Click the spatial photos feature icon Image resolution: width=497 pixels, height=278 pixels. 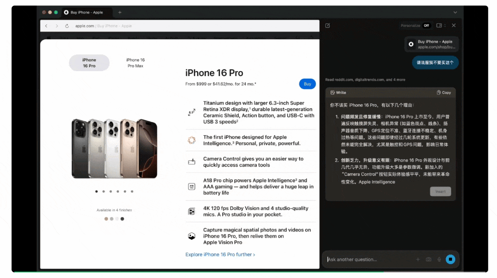click(x=192, y=236)
